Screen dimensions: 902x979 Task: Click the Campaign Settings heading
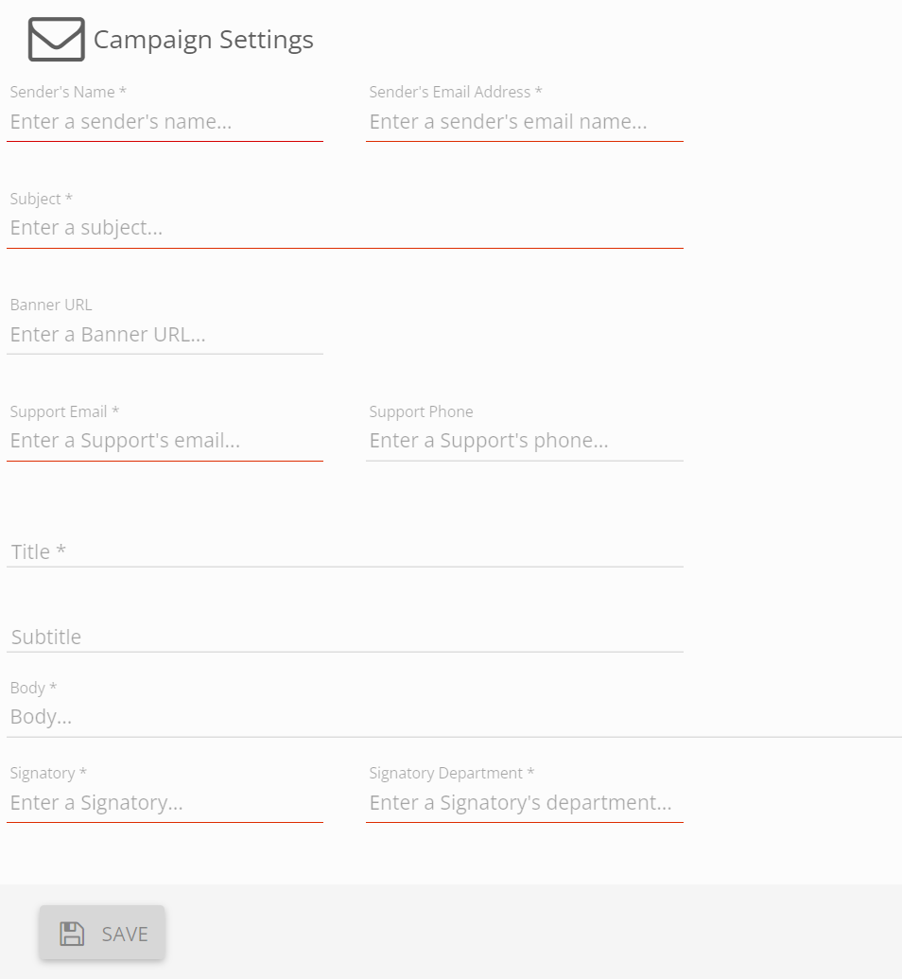[203, 40]
